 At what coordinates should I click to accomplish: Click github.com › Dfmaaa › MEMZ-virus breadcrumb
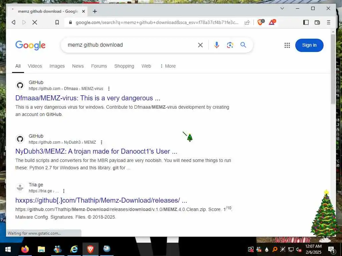tap(66, 89)
